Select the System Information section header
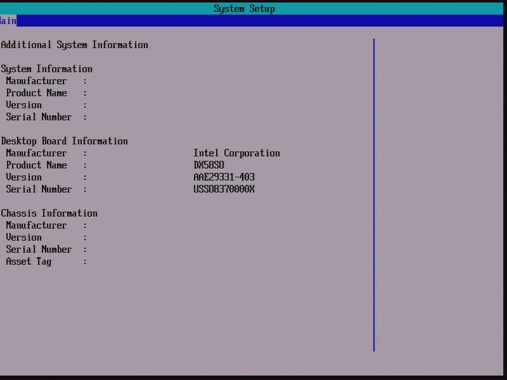The height and width of the screenshot is (380, 507). (x=46, y=68)
